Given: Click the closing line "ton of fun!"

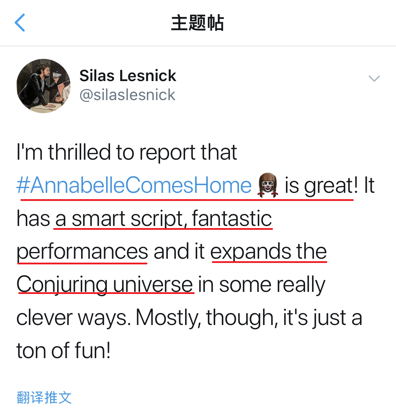Looking at the screenshot, I should pos(64,351).
